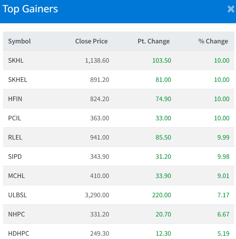Sort by the Symbol column header
The image size is (236, 239).
[20, 41]
